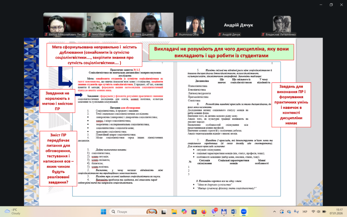The width and height of the screenshot is (347, 217).
Task: Open Microsoft Word from taskbar
Action: pos(233,211)
